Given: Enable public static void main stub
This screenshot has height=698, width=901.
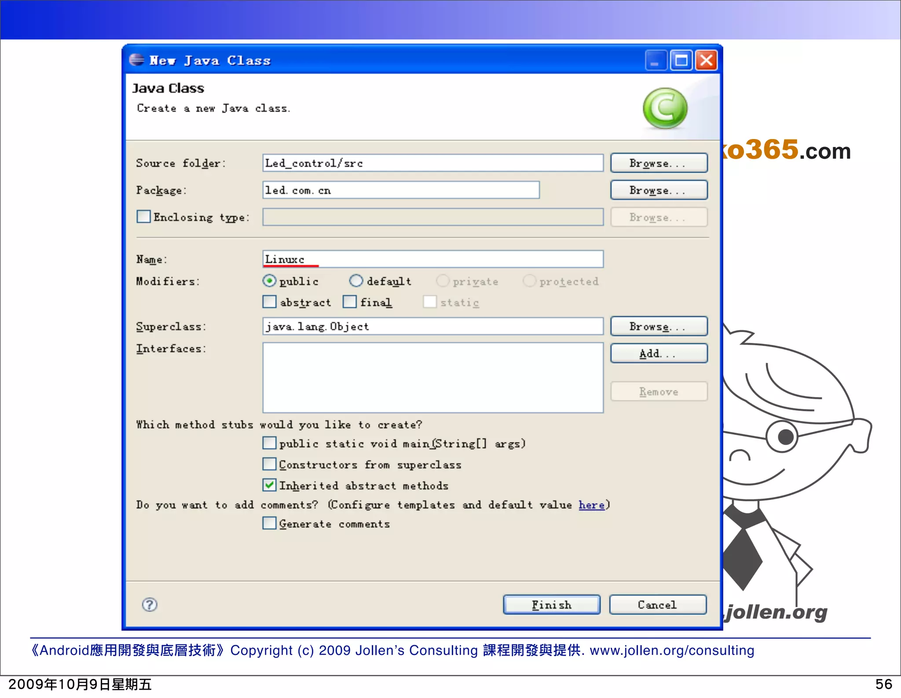Looking at the screenshot, I should (x=269, y=443).
